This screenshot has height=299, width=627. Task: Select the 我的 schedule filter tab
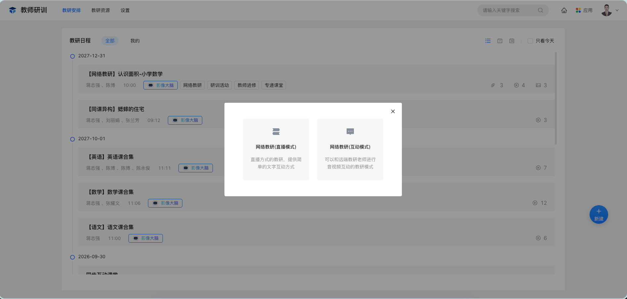click(x=135, y=41)
